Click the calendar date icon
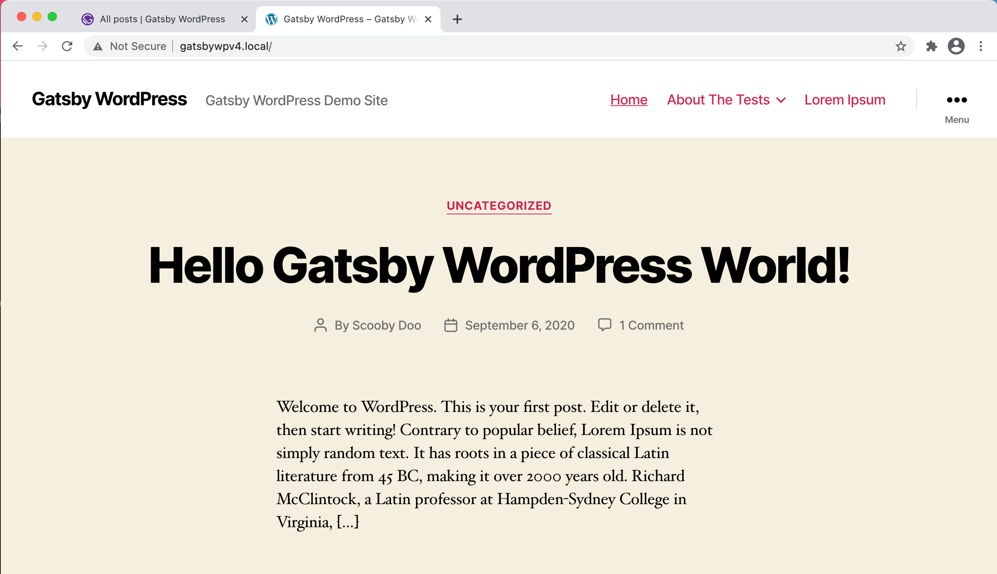The image size is (997, 574). [x=451, y=325]
